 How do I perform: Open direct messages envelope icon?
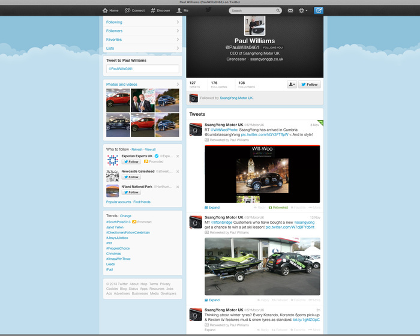[x=290, y=10]
